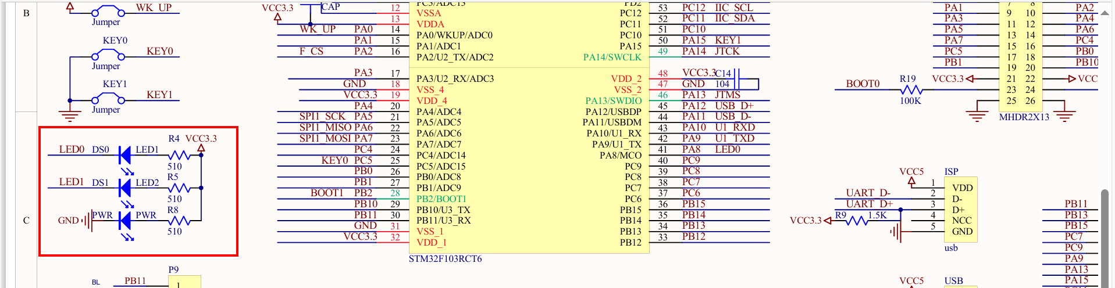This screenshot has height=288, width=1115.
Task: Click the vertical scrollbar thumb
Action: pos(1104,238)
